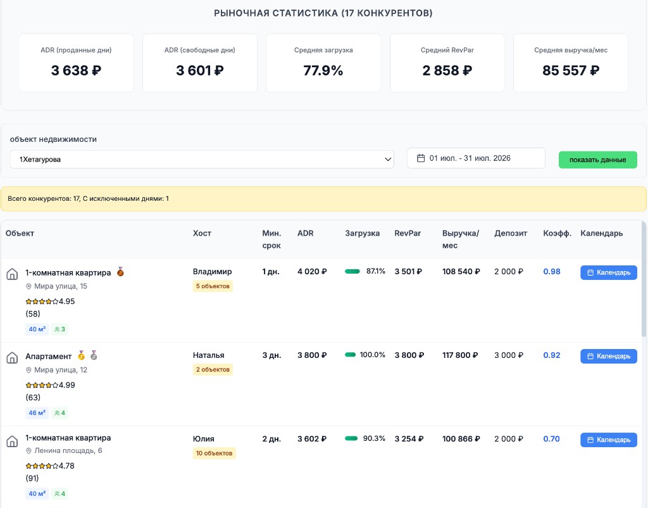Click host name Наталья

(209, 355)
